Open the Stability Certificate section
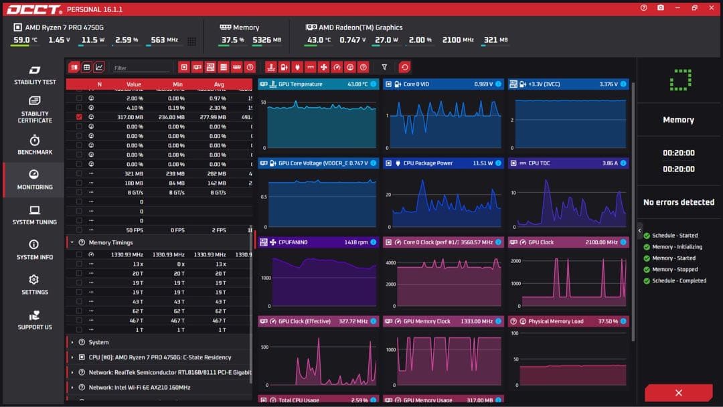This screenshot has height=407, width=723. tap(35, 110)
